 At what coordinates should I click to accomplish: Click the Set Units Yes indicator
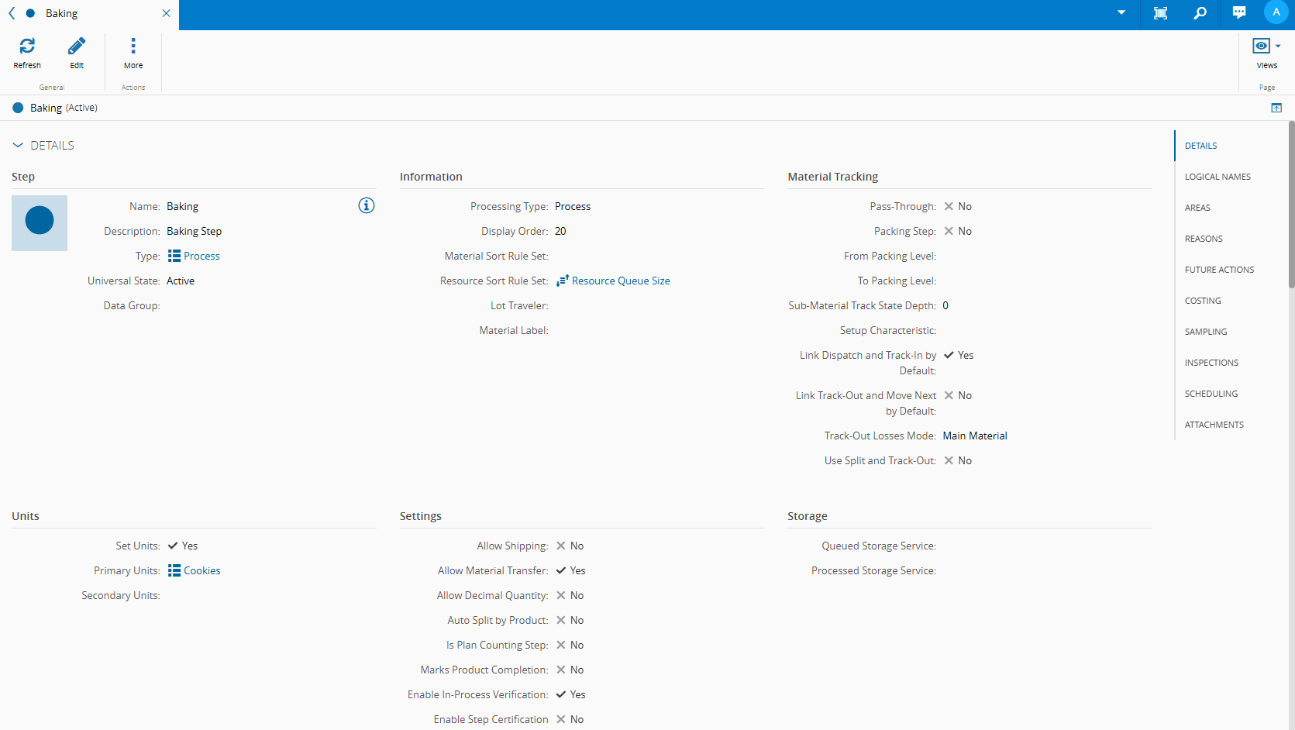(x=183, y=546)
